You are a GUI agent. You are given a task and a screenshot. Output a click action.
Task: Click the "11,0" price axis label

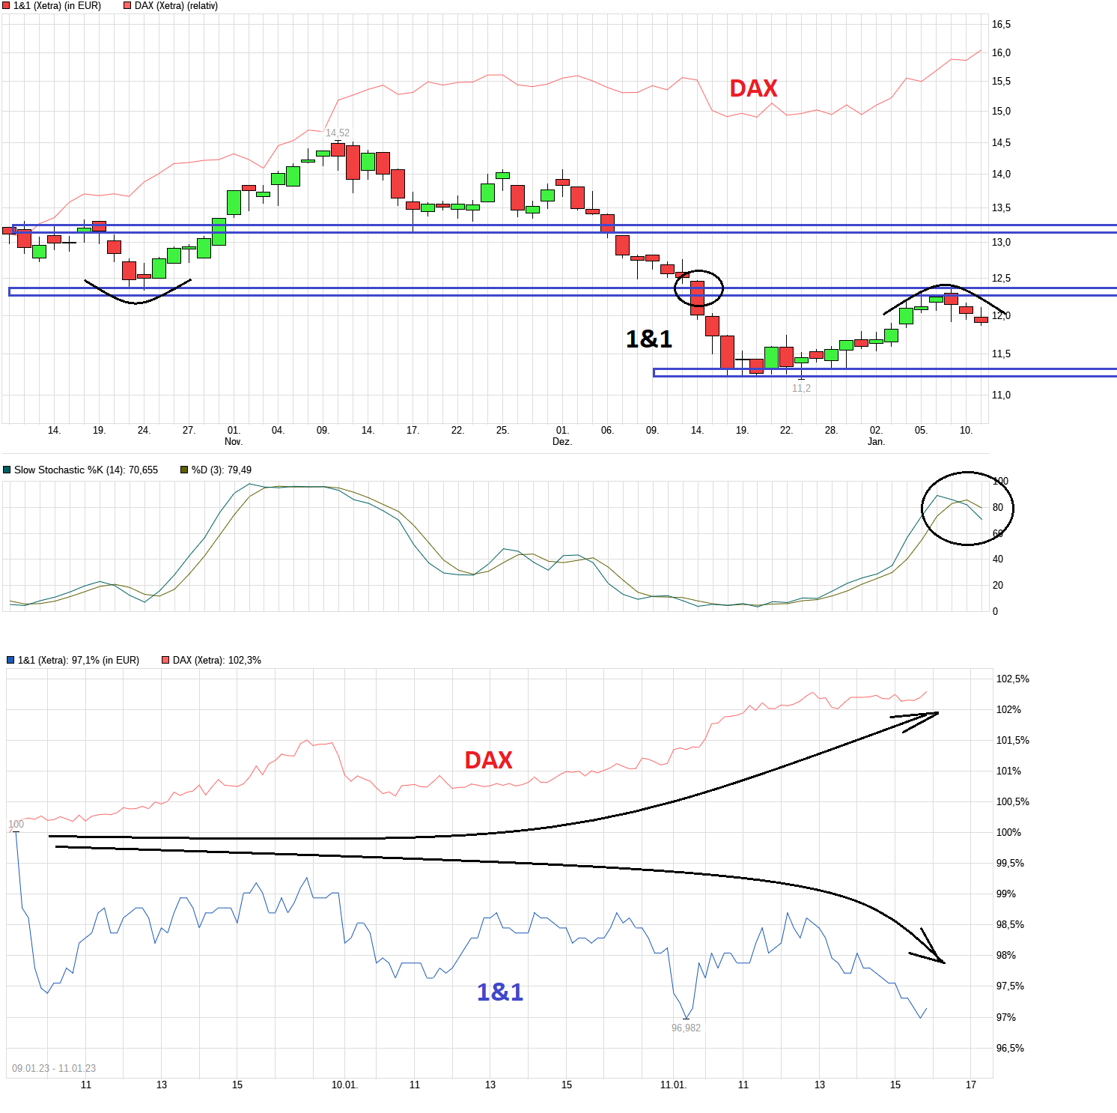coord(1001,395)
